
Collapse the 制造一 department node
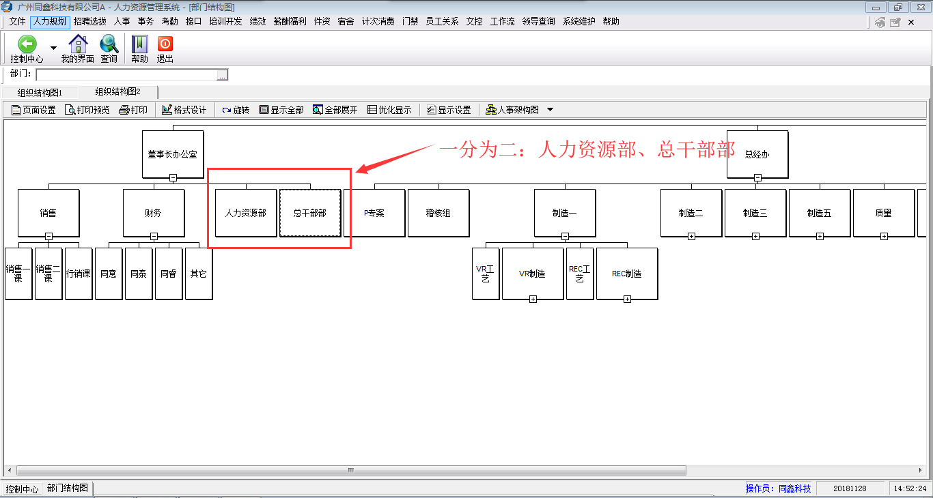tap(565, 236)
